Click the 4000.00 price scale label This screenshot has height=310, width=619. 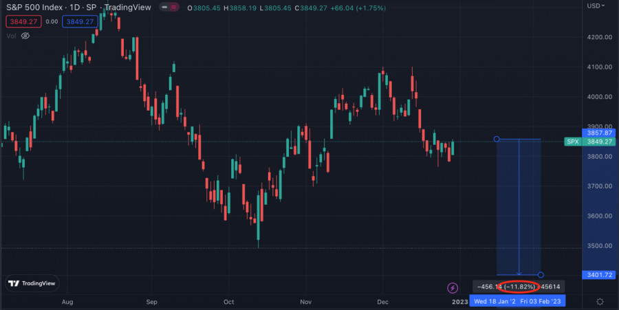point(599,97)
